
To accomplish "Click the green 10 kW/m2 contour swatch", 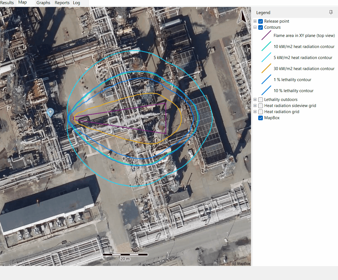I will click(x=266, y=46).
